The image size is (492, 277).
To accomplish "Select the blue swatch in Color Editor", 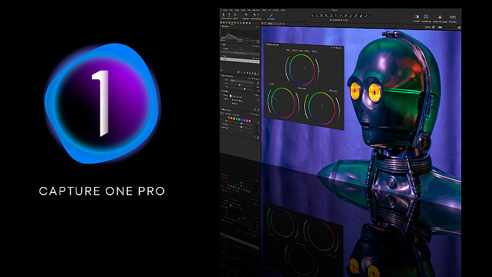I will pos(241,119).
